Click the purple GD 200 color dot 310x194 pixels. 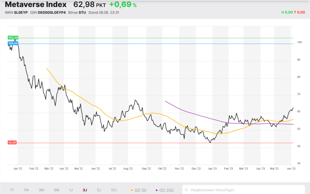click(x=157, y=190)
